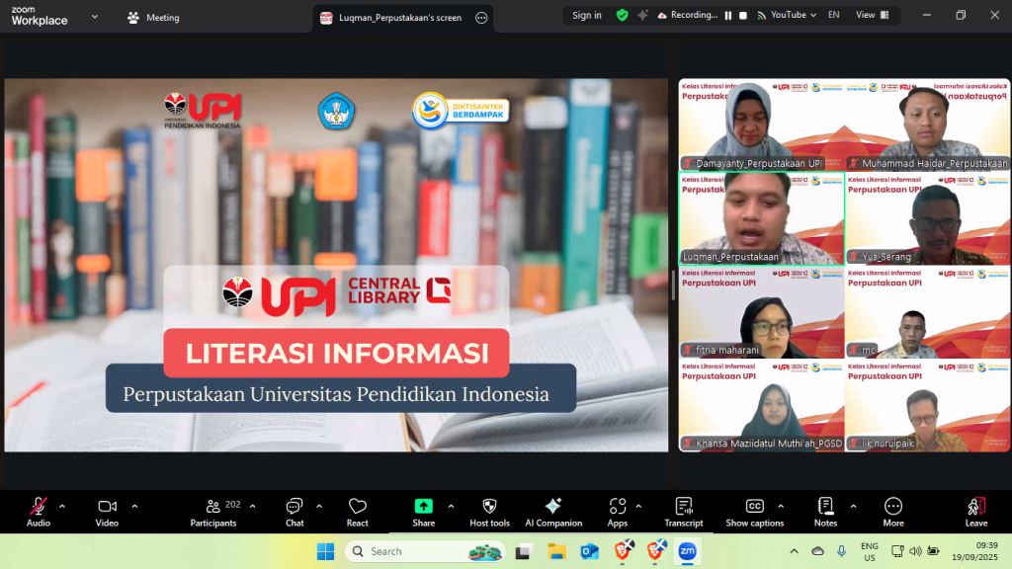Screen dimensions: 1012x569
Task: Pause the recording
Action: tap(728, 16)
